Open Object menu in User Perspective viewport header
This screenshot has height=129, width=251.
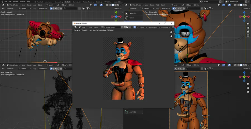[40, 65]
